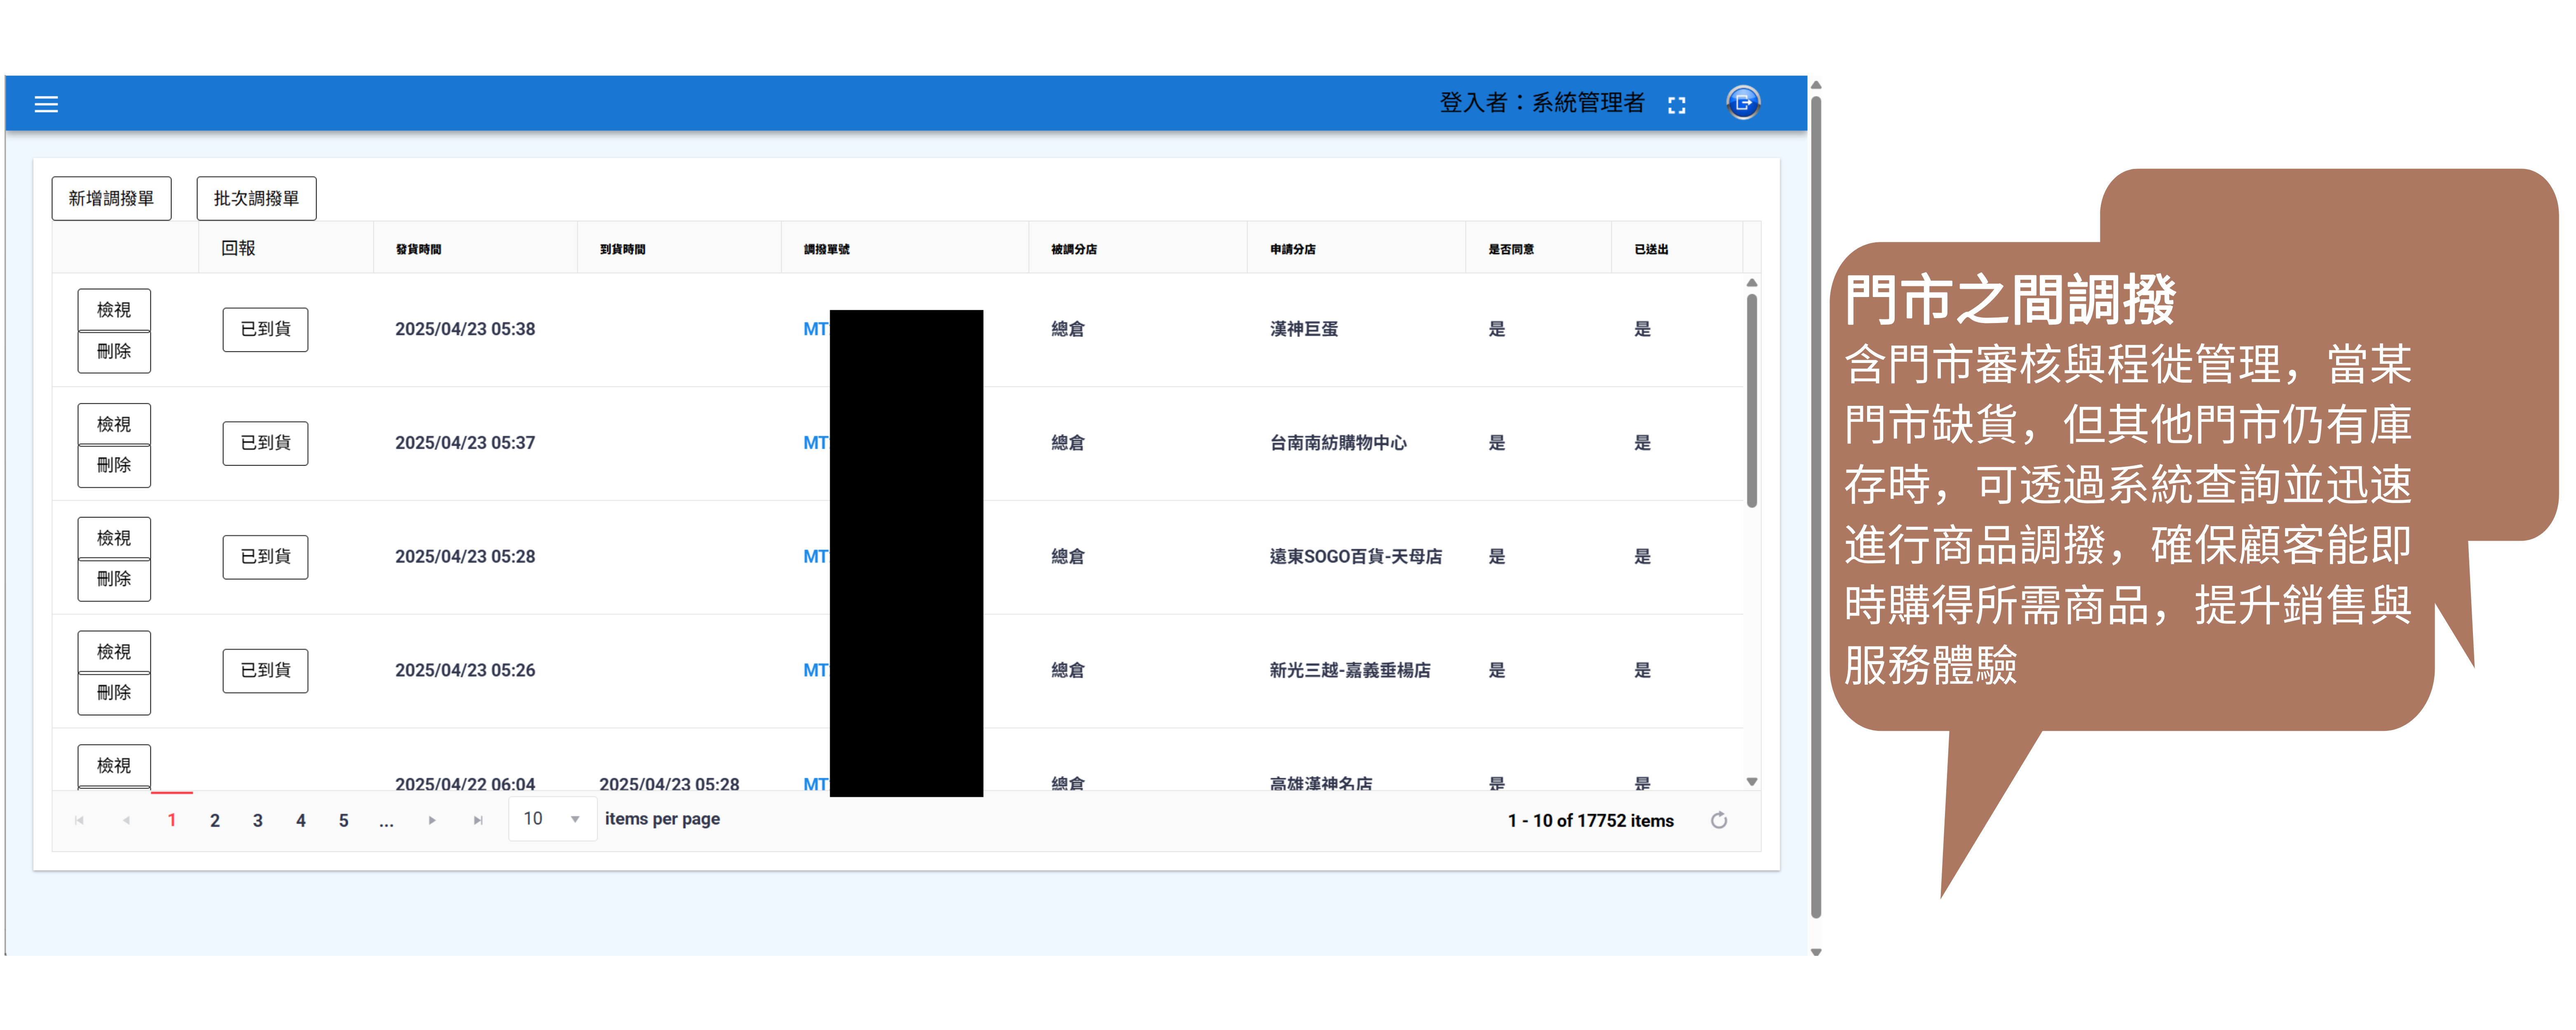Click 已到貨 for 台南南紡購物中心 row
The height and width of the screenshot is (1030, 2576).
tap(265, 443)
